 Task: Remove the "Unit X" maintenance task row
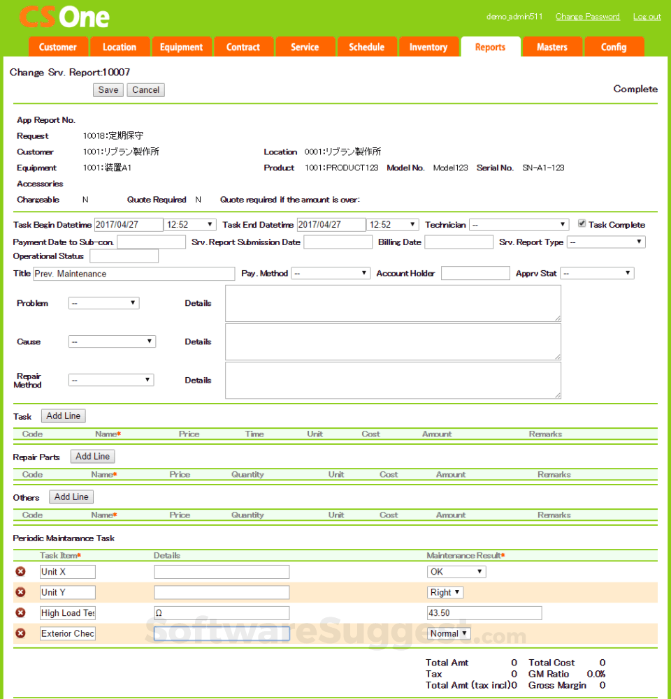[20, 571]
